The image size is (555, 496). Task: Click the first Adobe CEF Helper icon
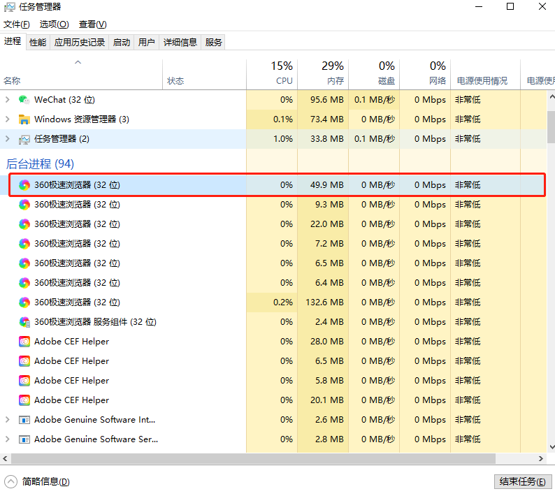[x=24, y=342]
